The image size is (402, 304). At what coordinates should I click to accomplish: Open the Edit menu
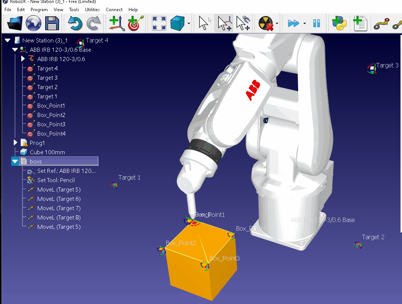tap(21, 9)
